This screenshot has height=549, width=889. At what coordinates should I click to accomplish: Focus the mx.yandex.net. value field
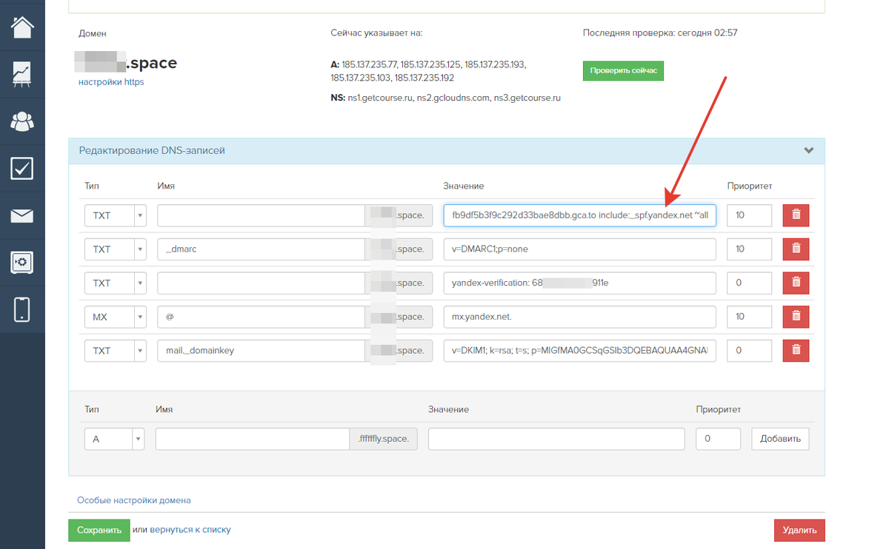(579, 317)
